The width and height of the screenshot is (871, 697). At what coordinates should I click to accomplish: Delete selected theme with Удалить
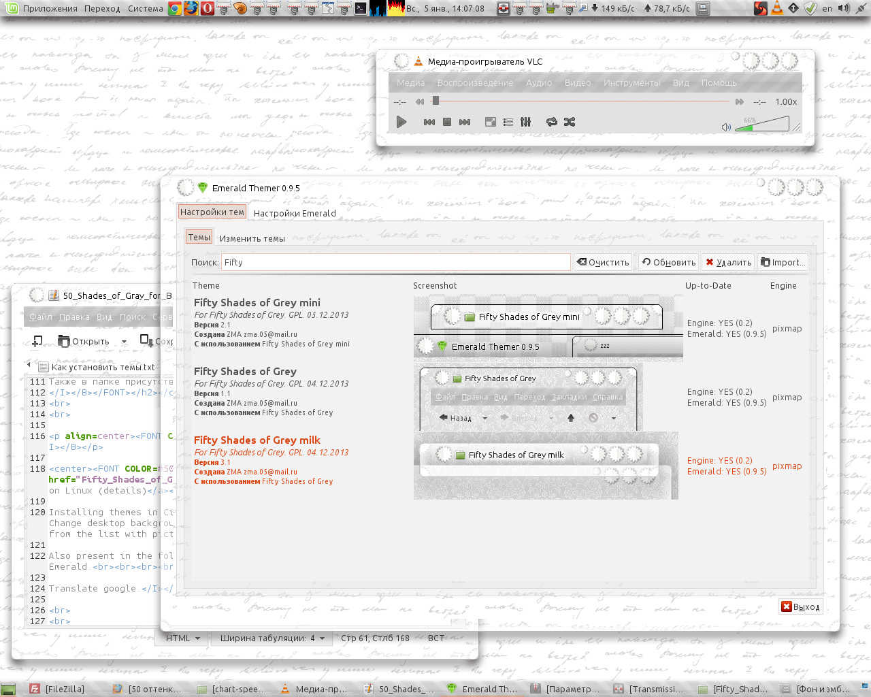coord(728,262)
